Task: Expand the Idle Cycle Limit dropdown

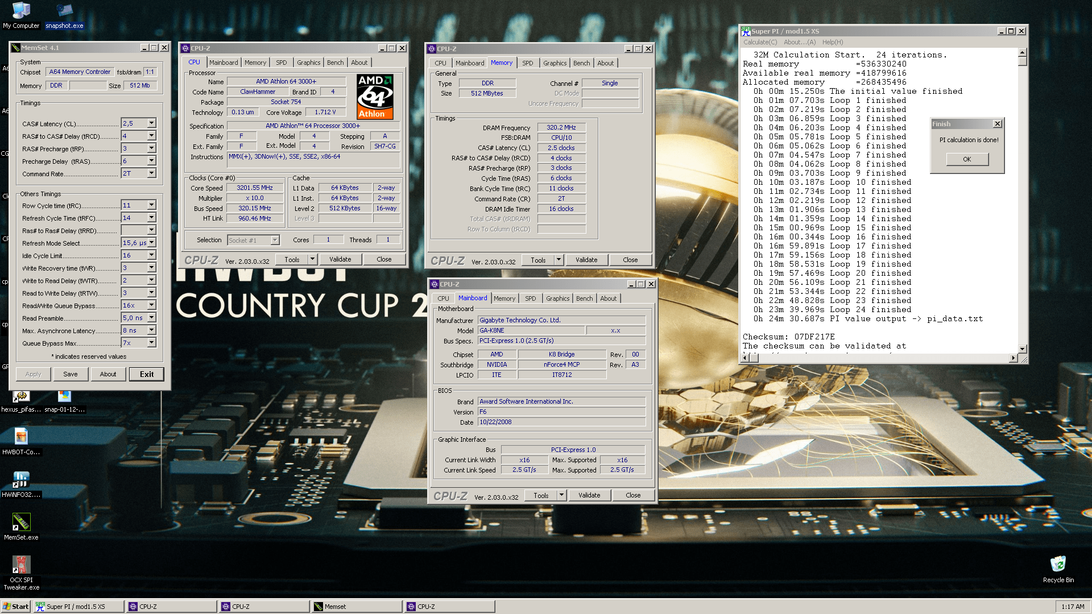Action: [x=152, y=255]
